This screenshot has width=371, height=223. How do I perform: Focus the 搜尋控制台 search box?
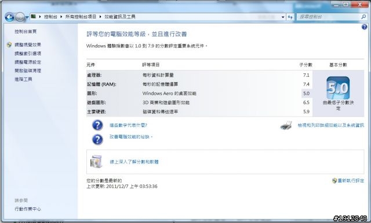[329, 17]
